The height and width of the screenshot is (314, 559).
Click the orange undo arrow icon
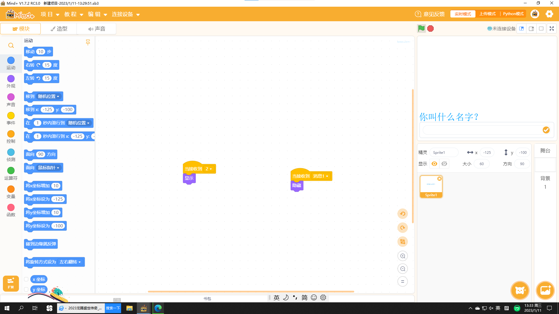tap(403, 214)
